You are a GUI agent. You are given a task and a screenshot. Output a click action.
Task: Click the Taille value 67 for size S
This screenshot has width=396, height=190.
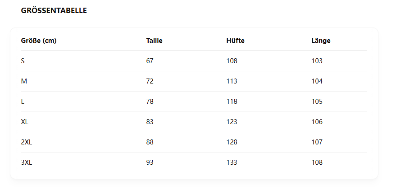[x=150, y=61]
